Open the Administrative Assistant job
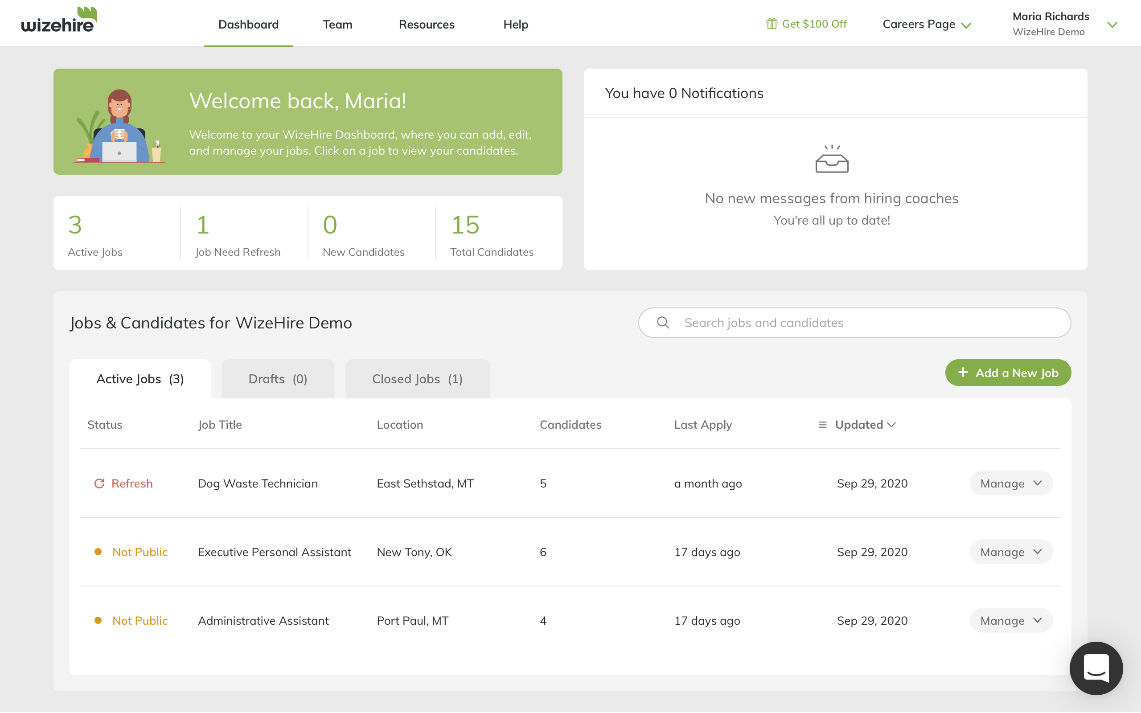Image resolution: width=1141 pixels, height=713 pixels. click(263, 620)
